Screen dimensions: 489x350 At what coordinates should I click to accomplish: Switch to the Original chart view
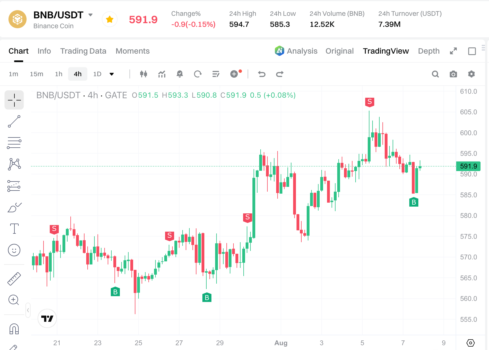pyautogui.click(x=339, y=51)
